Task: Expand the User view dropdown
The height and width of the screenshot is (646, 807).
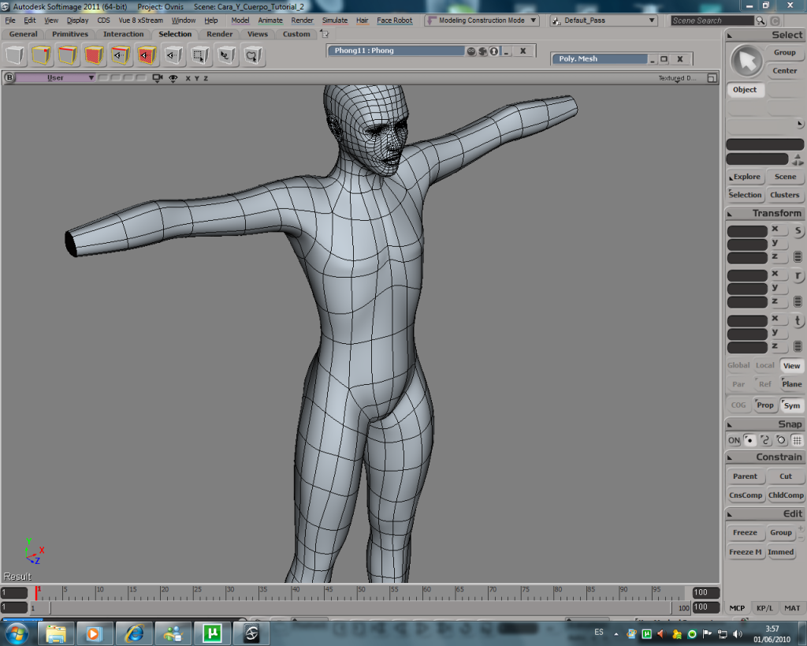Action: click(x=91, y=78)
